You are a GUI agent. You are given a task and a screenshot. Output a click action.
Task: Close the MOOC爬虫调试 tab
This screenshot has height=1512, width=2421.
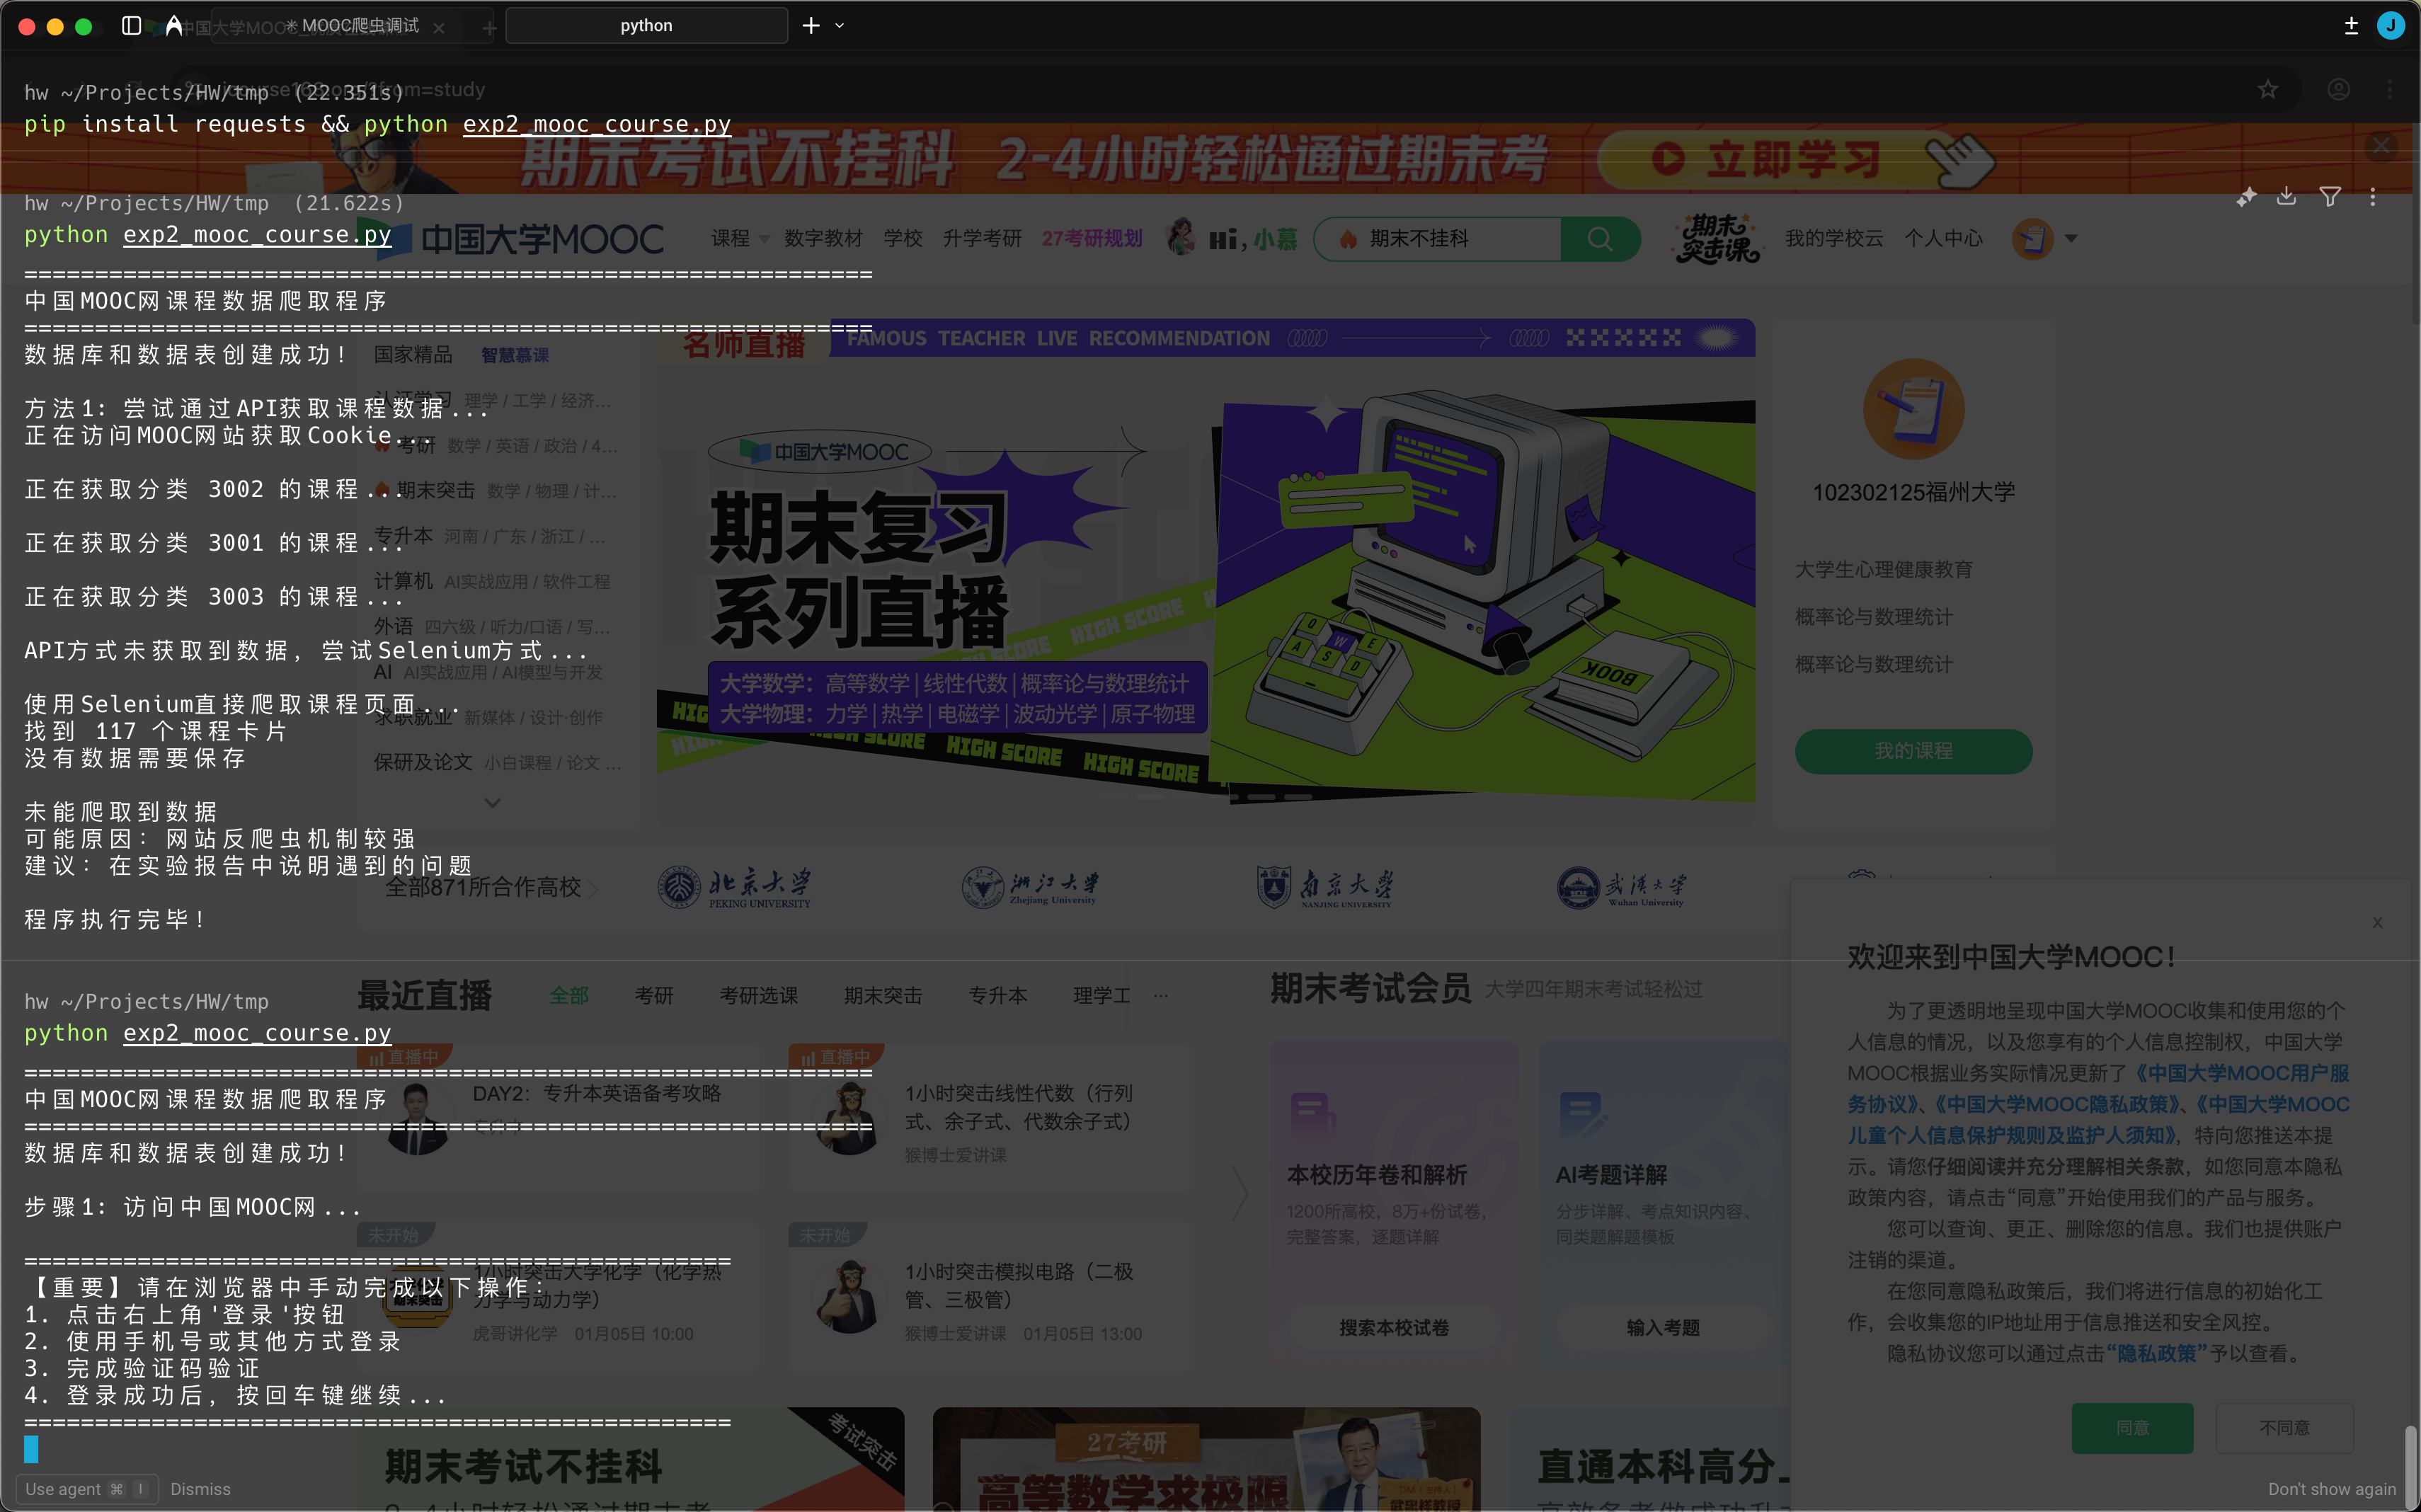coord(439,28)
